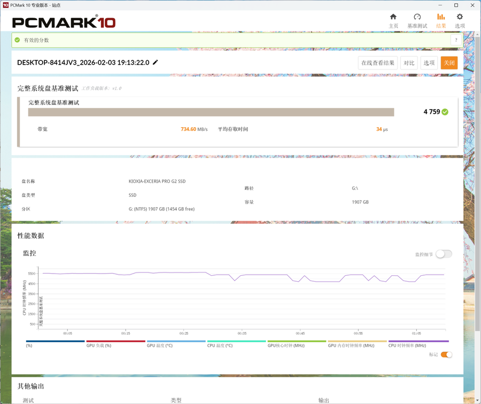This screenshot has height=404, width=481.
Task: Click the 选项 button beside 对比
Action: click(x=429, y=63)
